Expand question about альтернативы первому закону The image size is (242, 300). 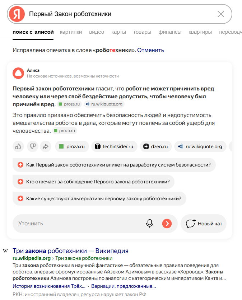[99, 198]
